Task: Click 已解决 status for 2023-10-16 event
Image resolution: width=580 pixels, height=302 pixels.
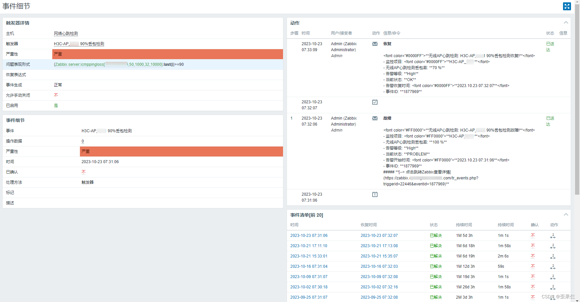Action: (x=436, y=266)
